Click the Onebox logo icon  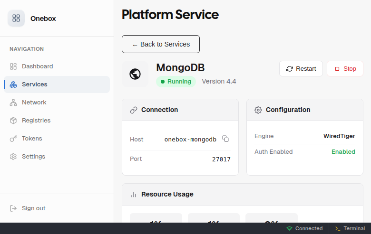tap(16, 19)
